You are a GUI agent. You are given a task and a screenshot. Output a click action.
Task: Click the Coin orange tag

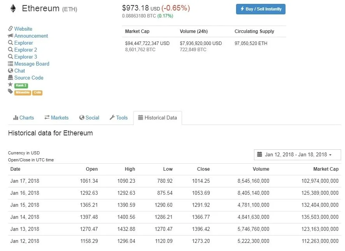click(x=37, y=92)
